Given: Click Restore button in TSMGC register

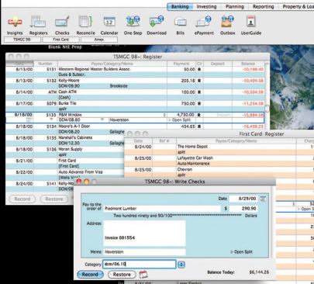Looking at the screenshot, I should 54,199.
